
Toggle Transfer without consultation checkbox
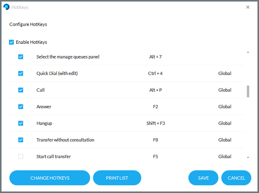tap(21, 140)
